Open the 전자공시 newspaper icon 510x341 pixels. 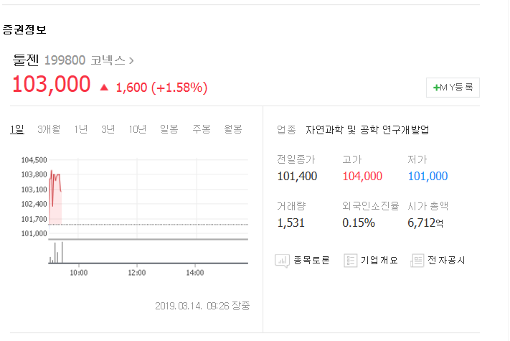pyautogui.click(x=417, y=261)
